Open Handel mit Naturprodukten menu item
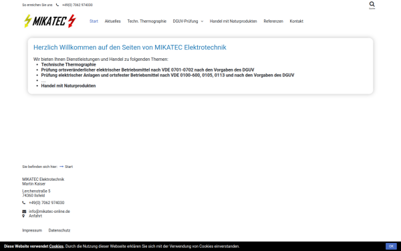Viewport: 401px width, 251px height. coord(233,21)
